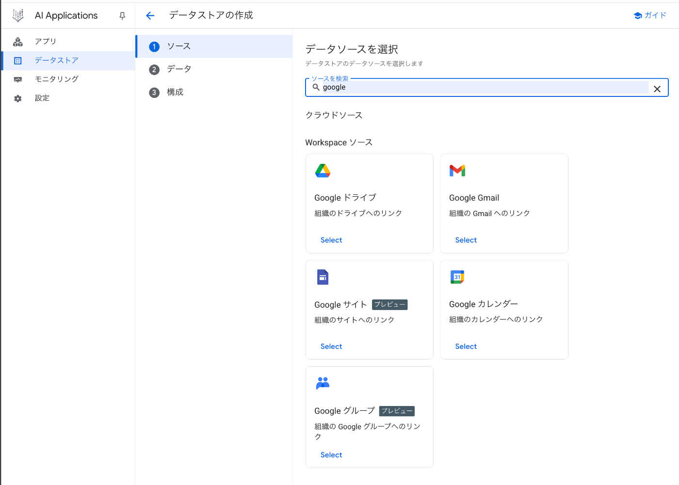Click the アプリ sidebar icon
This screenshot has width=679, height=485.
(18, 42)
